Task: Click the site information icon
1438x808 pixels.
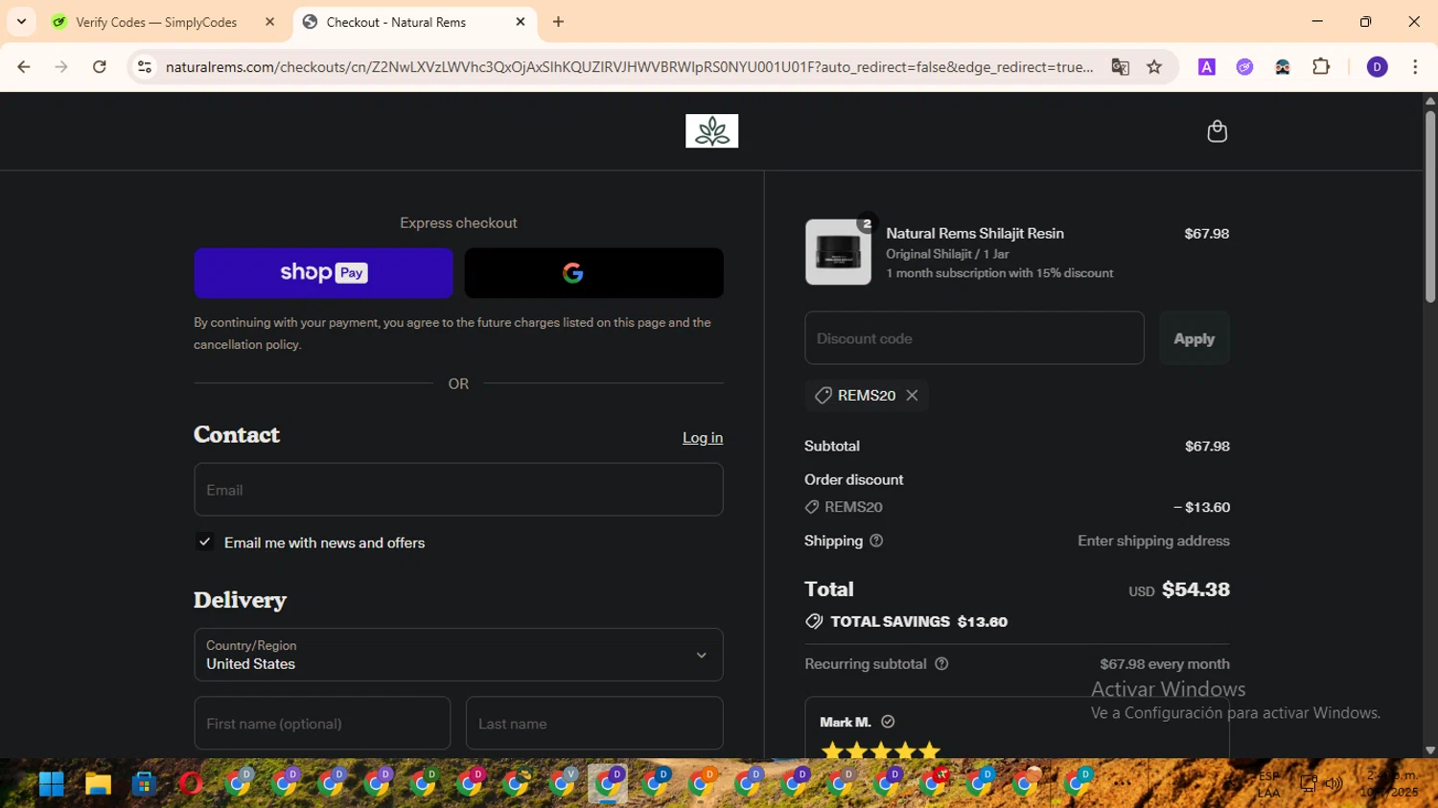Action: pos(145,67)
